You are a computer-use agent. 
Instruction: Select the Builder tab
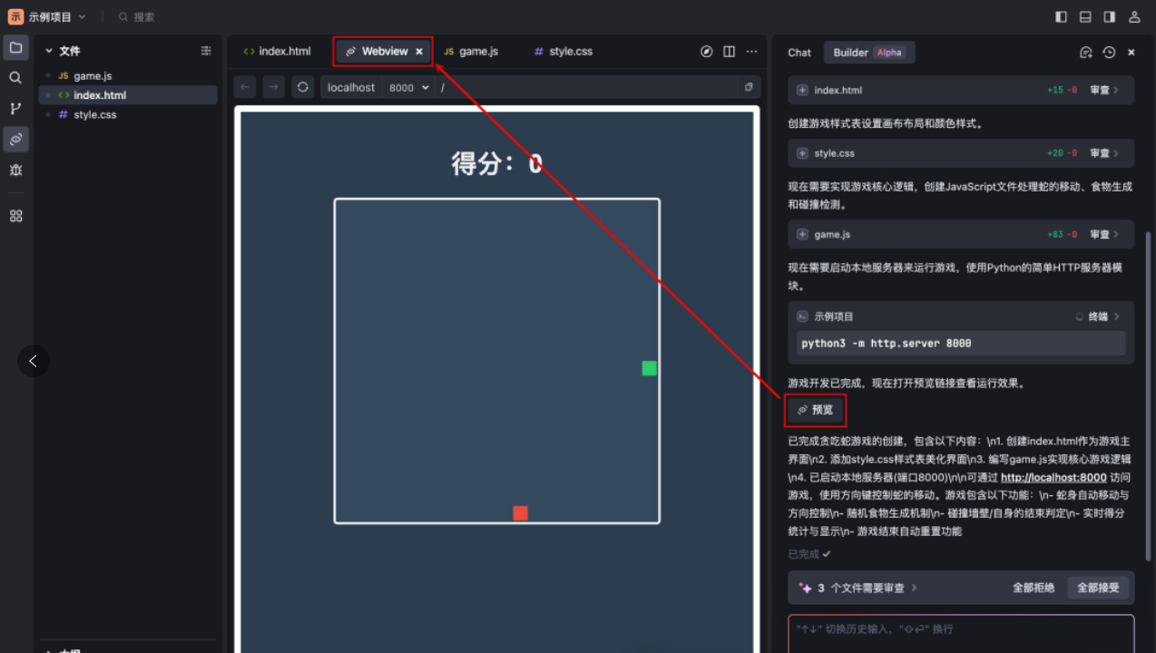pos(868,53)
